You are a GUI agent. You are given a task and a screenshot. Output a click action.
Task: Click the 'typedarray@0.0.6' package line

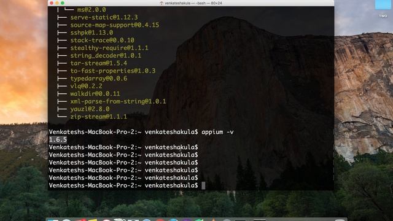(x=99, y=79)
